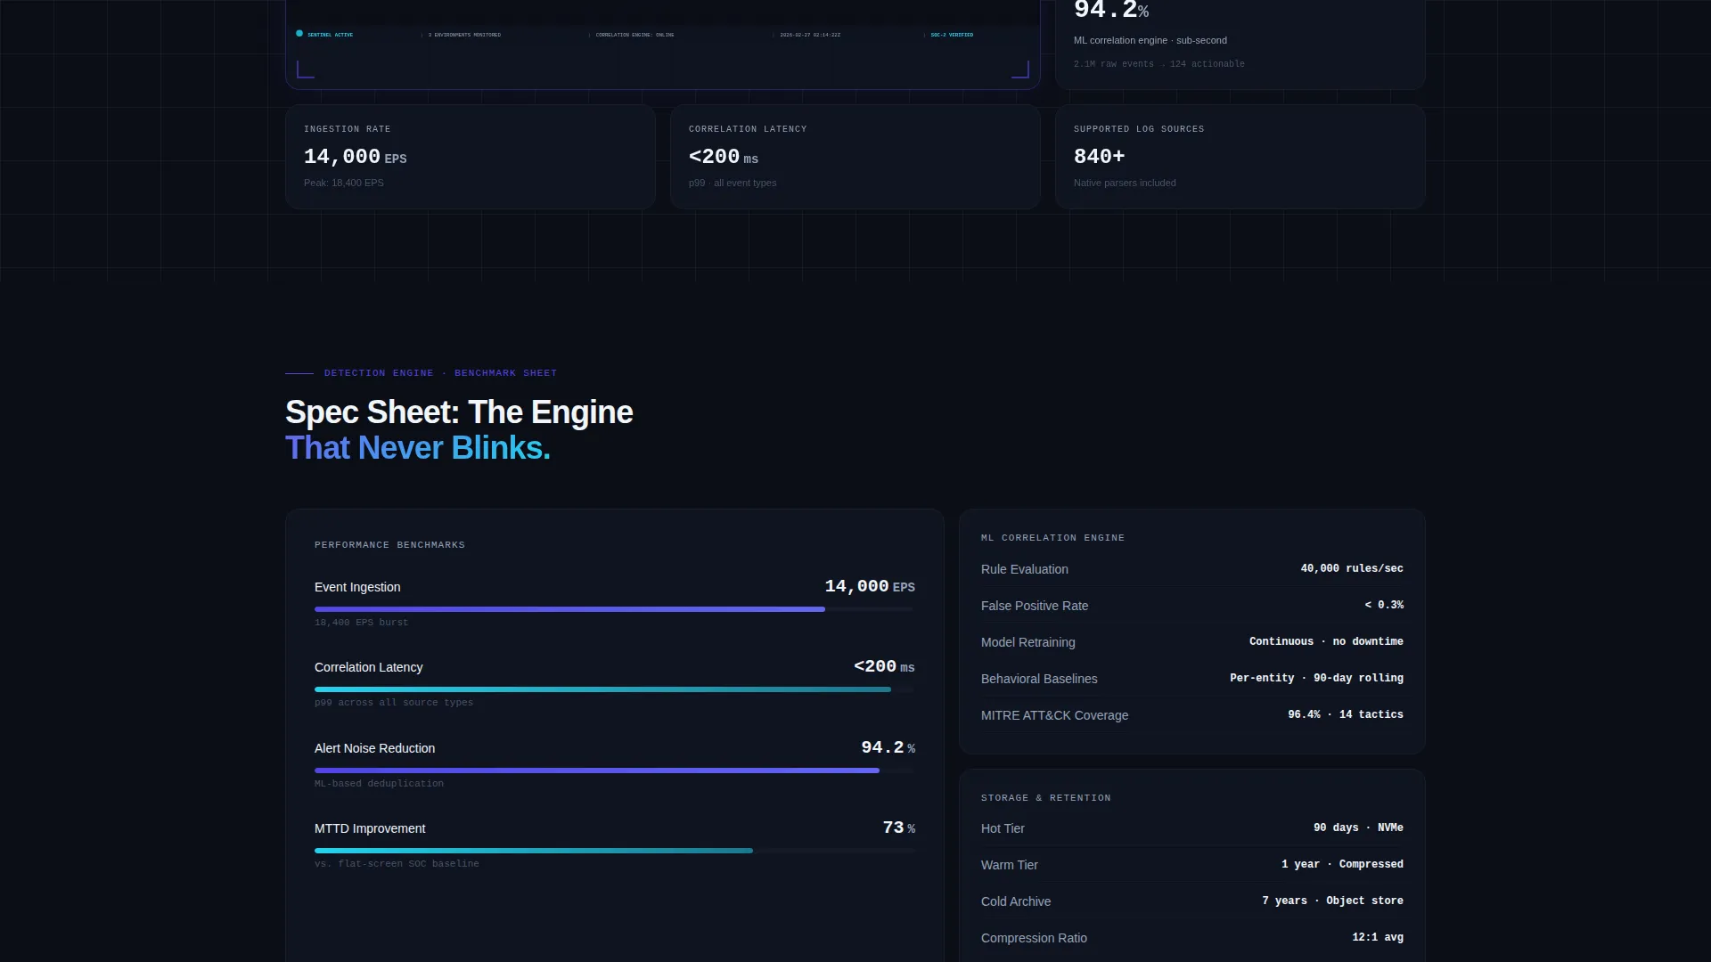Click the Sentinel Active status dot
Viewport: 1711px width, 962px height.
299,34
